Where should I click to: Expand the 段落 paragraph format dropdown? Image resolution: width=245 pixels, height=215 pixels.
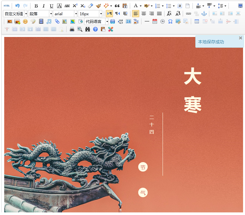click(40, 14)
